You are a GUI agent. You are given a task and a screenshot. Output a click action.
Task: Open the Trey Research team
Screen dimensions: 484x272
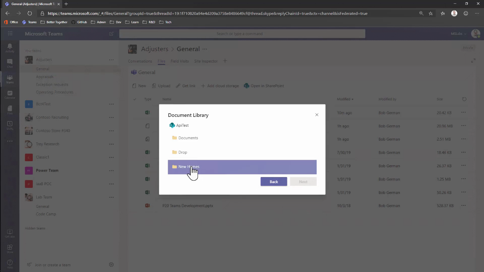47,144
